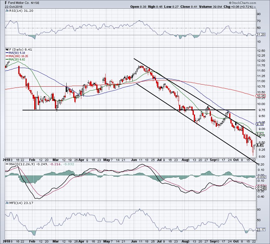Click the MFI(14) 23.17 panel label
This screenshot has height=244, width=270.
(x=21, y=203)
